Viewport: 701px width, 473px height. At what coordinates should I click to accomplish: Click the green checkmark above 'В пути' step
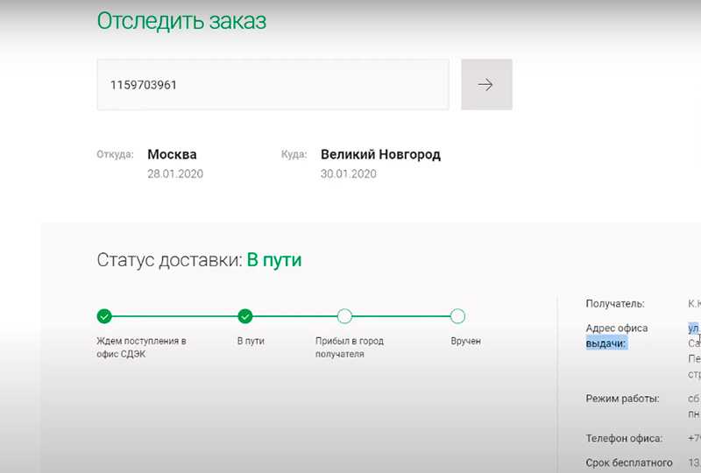[x=245, y=316]
